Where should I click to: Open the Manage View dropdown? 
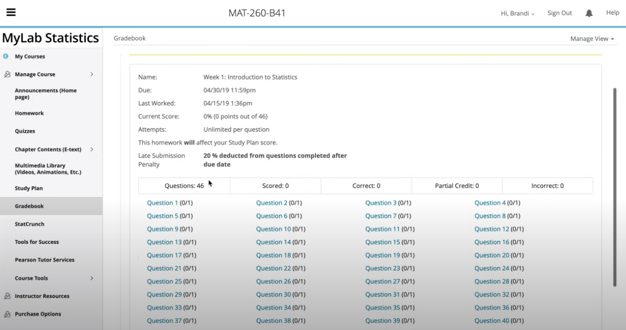click(591, 38)
